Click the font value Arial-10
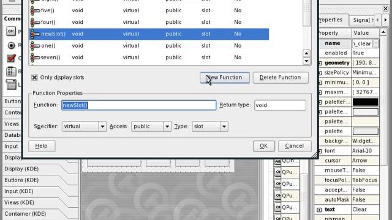Image resolution: width=392 pixels, height=220 pixels. coord(365,151)
